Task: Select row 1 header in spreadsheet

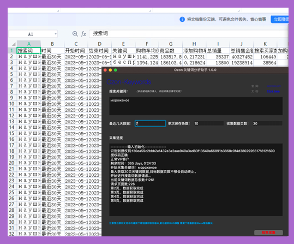Action: [12, 50]
